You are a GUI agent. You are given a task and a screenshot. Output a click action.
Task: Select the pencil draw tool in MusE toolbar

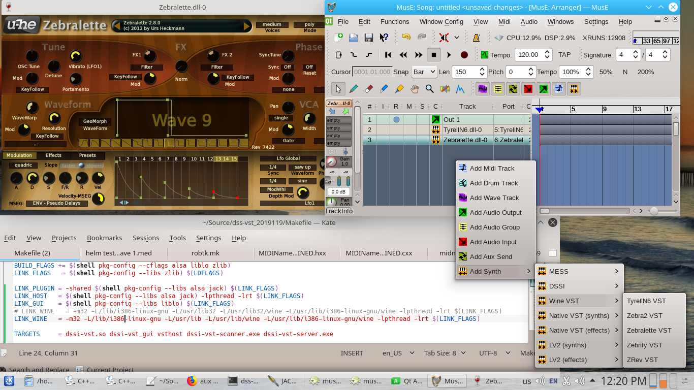(353, 88)
